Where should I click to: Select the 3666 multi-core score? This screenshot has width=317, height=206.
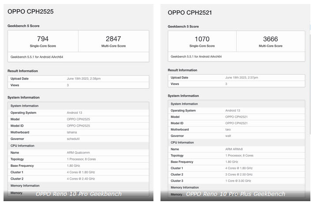pyautogui.click(x=271, y=39)
